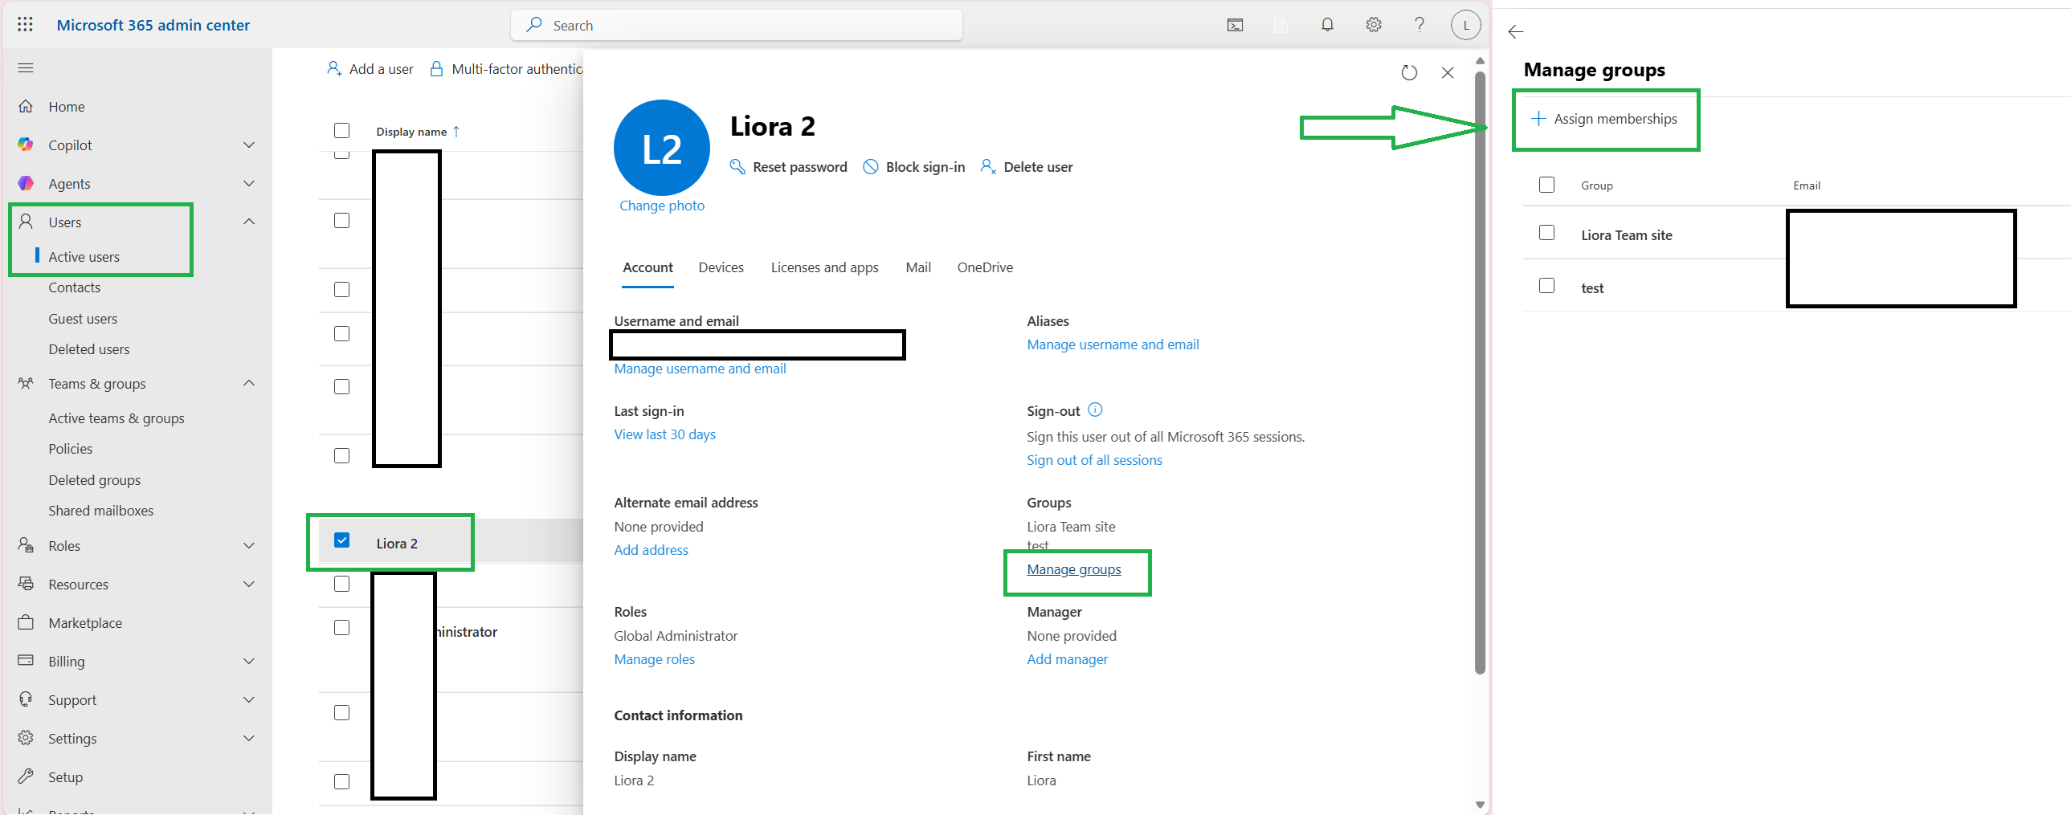Screen dimensions: 2071x815
Task: Click Reset password for Liora 2
Action: 788,167
